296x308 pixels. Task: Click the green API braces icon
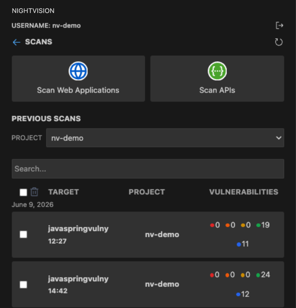pyautogui.click(x=217, y=71)
